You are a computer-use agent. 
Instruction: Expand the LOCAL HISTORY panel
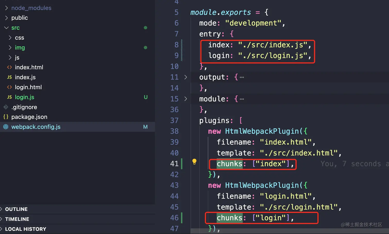click(x=2, y=229)
